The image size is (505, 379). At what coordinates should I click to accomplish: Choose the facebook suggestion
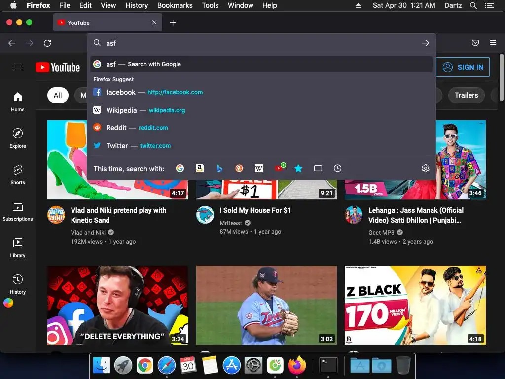coord(261,92)
